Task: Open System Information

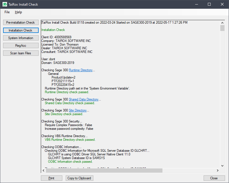Action: [x=21, y=38]
